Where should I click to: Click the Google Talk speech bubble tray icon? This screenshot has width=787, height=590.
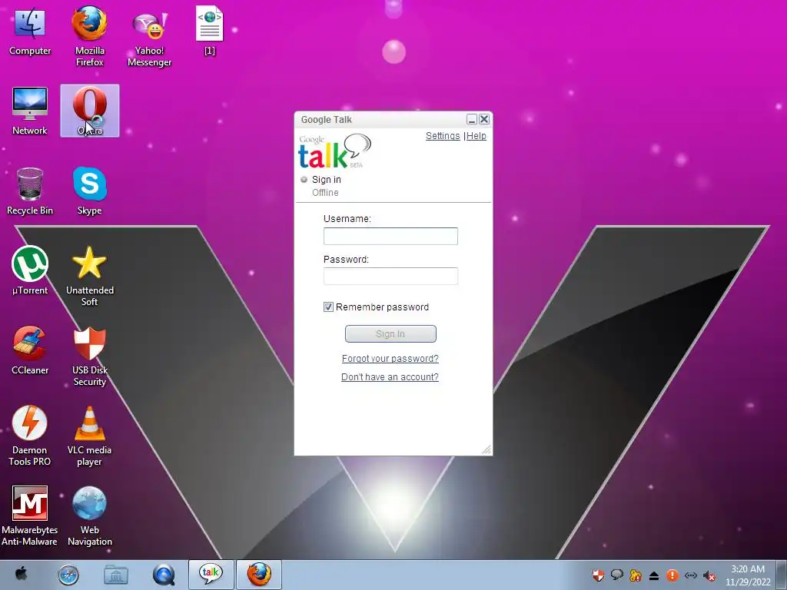pyautogui.click(x=617, y=575)
